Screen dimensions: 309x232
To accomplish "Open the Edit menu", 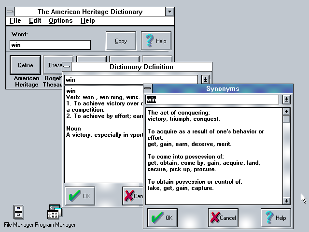I will (x=35, y=20).
